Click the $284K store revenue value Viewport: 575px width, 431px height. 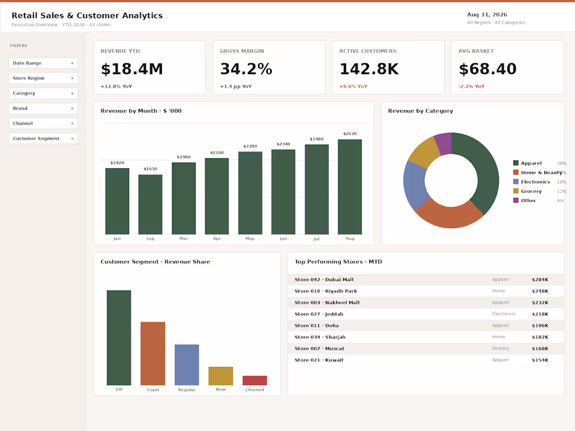pos(540,279)
